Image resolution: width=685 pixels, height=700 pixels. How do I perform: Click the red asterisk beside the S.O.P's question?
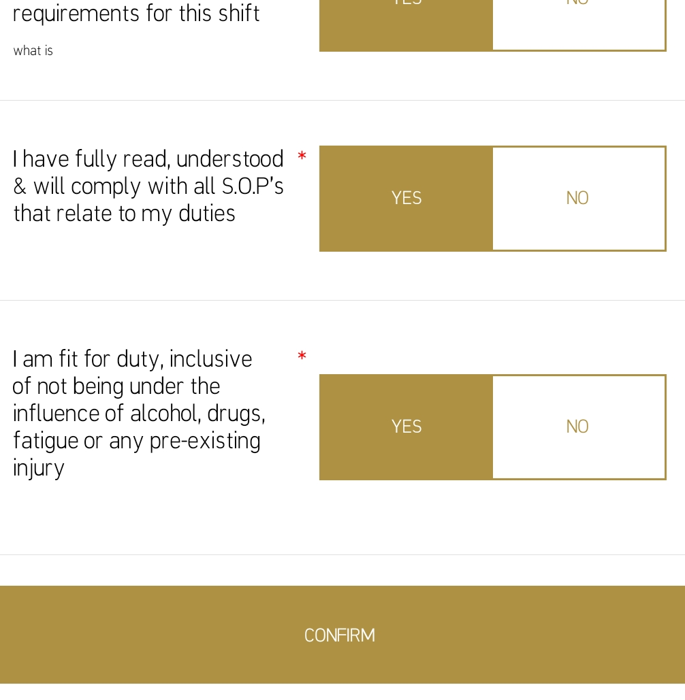pyautogui.click(x=302, y=156)
